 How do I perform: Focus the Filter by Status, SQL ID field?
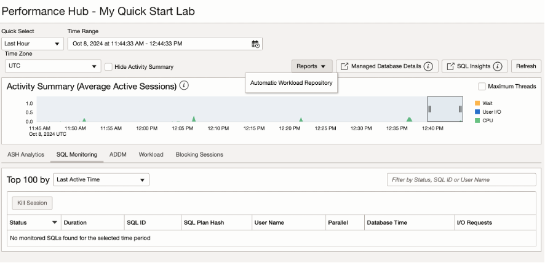[x=461, y=180]
